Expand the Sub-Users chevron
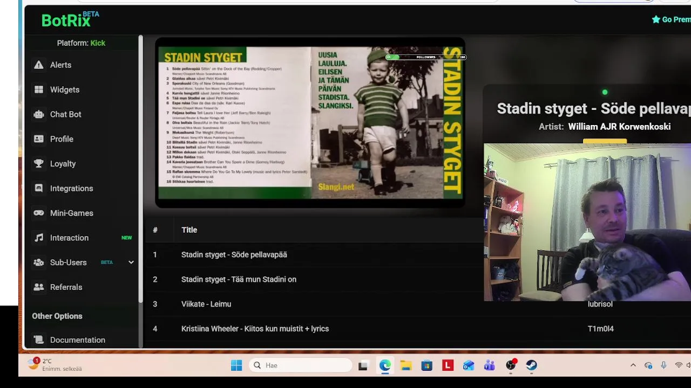This screenshot has width=691, height=388. coord(131,262)
